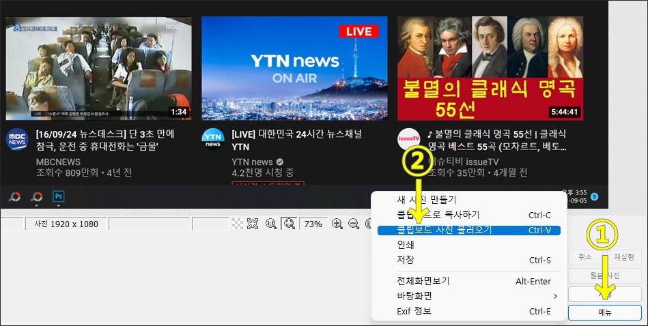Open the YTN news ON AIR thumbnail

coord(295,68)
